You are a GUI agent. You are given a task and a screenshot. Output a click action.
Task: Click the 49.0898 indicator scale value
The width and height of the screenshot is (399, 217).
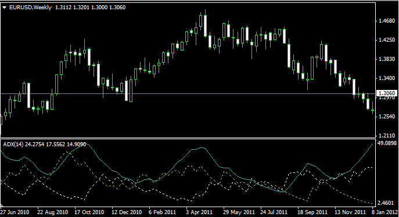click(387, 143)
